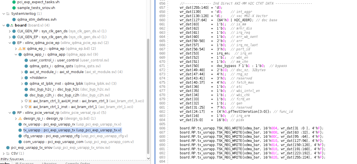Click the SystemVerilog folder icon
Image resolution: width=357 pixels, height=164 pixels.
(8, 14)
